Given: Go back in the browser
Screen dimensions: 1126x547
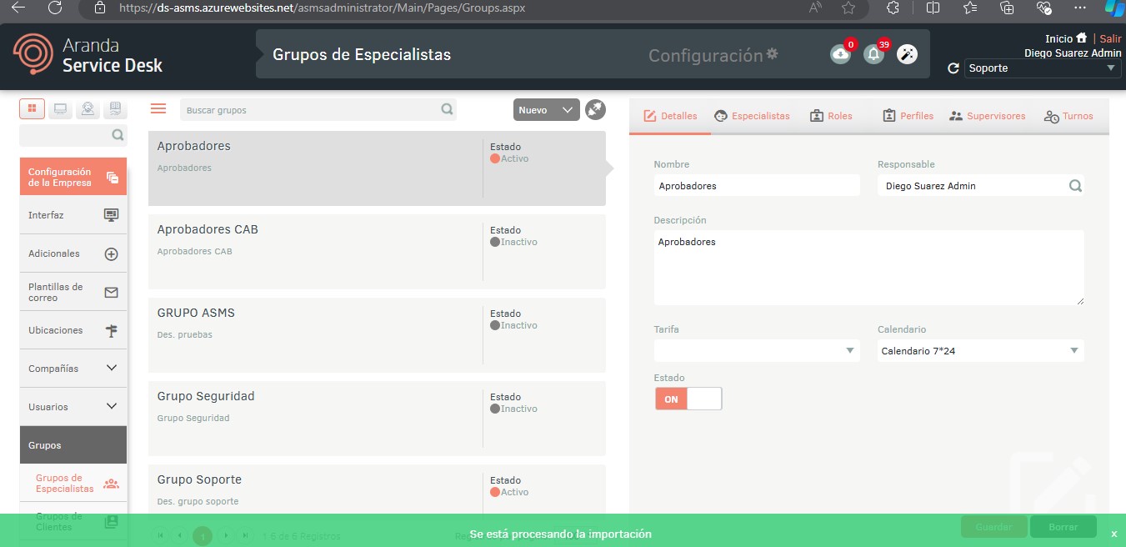Looking at the screenshot, I should click(x=18, y=8).
